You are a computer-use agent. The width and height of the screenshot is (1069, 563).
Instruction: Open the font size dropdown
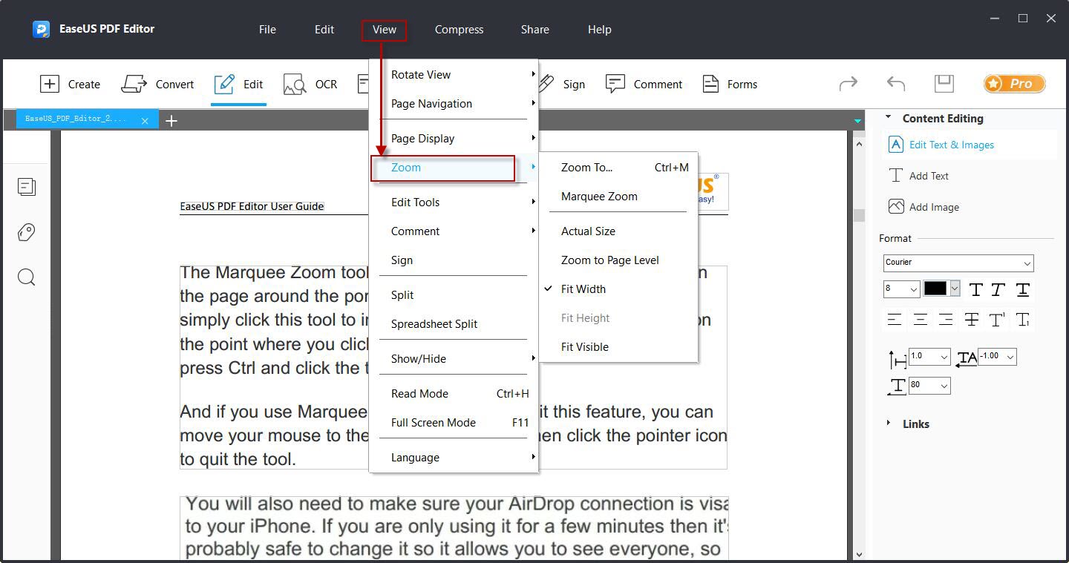[900, 289]
